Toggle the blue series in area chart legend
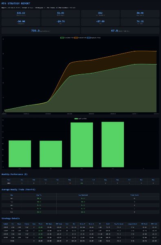The width and height of the screenshot is (161, 245). (94, 38)
